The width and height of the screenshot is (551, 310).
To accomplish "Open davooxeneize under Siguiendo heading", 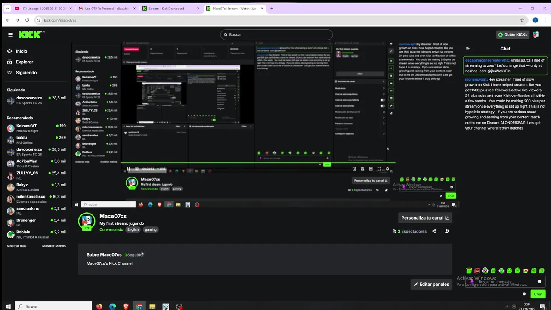I will (x=36, y=100).
